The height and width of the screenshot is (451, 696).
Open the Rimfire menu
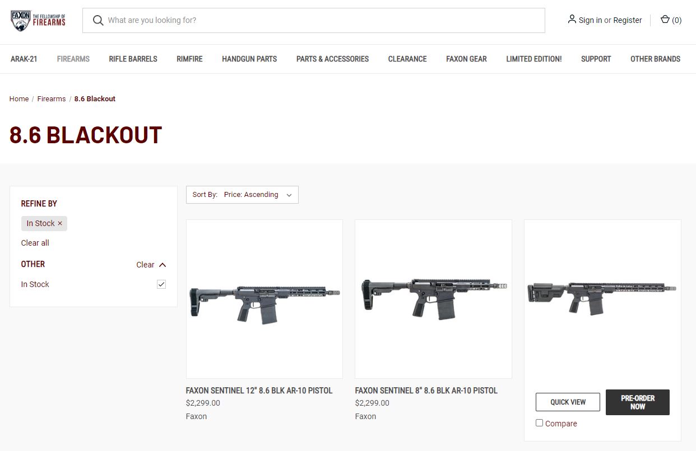[x=189, y=59]
